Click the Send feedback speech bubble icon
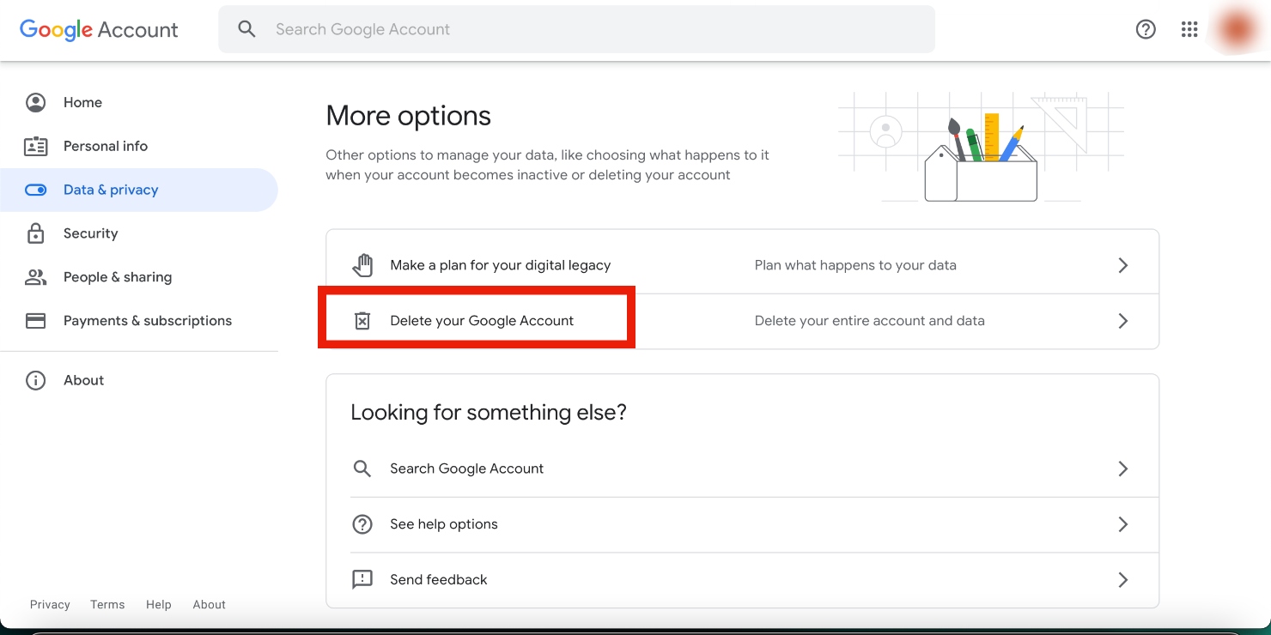This screenshot has height=635, width=1271. coord(362,580)
